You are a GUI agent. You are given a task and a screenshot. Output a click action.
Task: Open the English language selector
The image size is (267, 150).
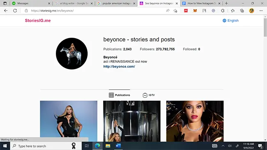[230, 20]
